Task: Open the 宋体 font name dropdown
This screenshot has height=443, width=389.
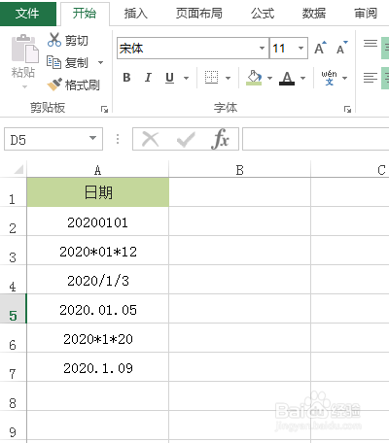Action: pyautogui.click(x=262, y=49)
